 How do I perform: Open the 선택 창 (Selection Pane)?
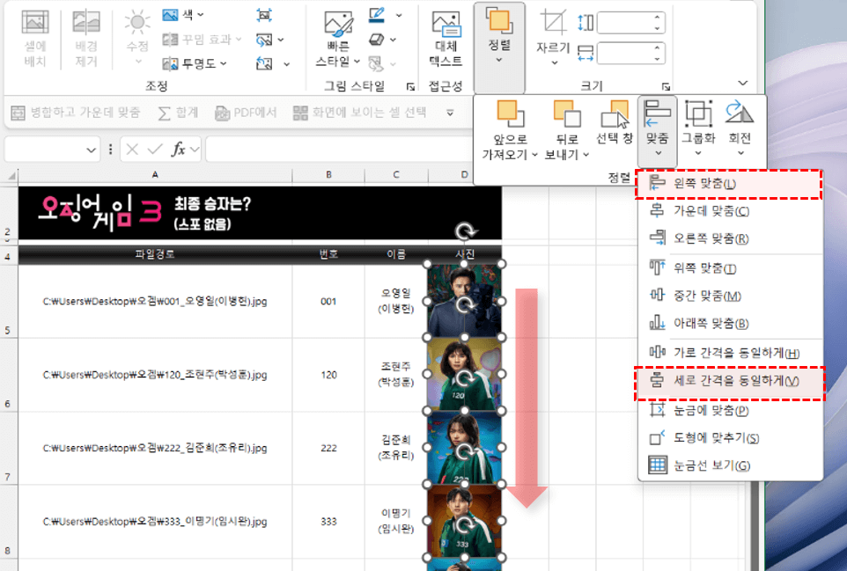coord(614,124)
